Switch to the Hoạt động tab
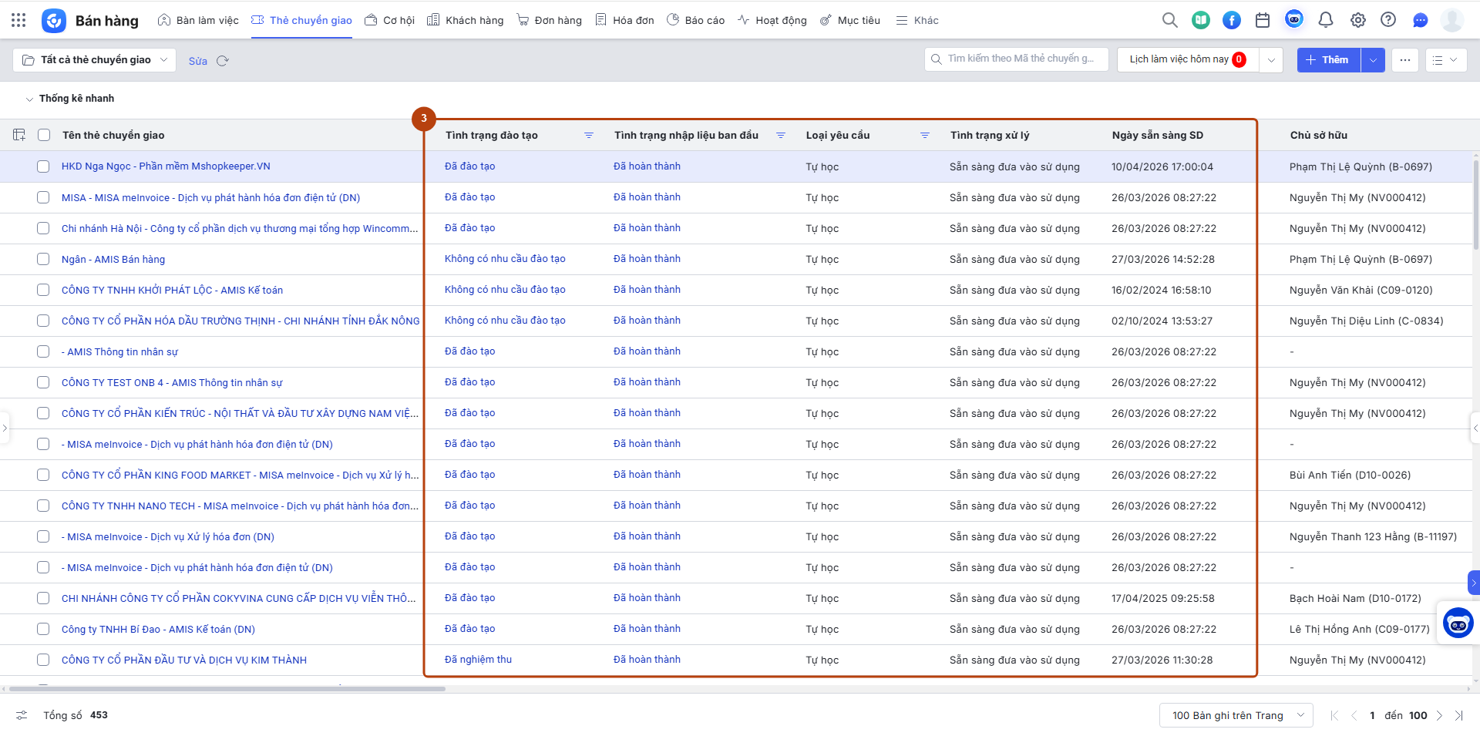The image size is (1480, 736). pos(772,20)
